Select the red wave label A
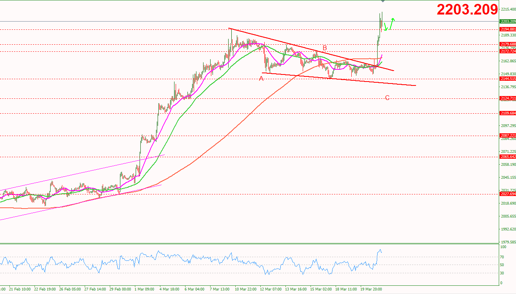 click(261, 79)
